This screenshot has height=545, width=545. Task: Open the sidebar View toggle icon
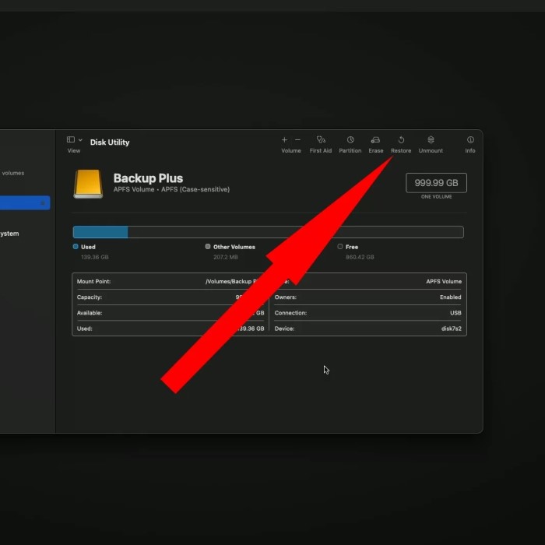click(71, 139)
